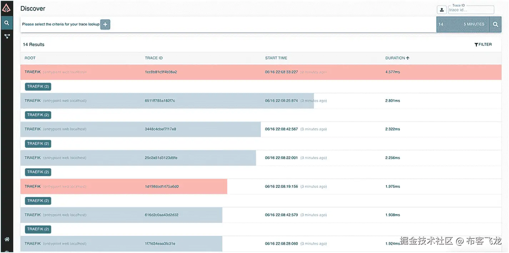Click TRAEFIK root name in trace 1d198dad1475a6d0 row
Screen dimensions: 509x253
[33, 186]
